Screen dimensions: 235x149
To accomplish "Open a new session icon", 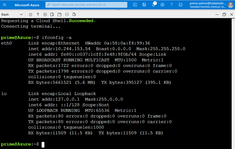I will tap(59, 14).
